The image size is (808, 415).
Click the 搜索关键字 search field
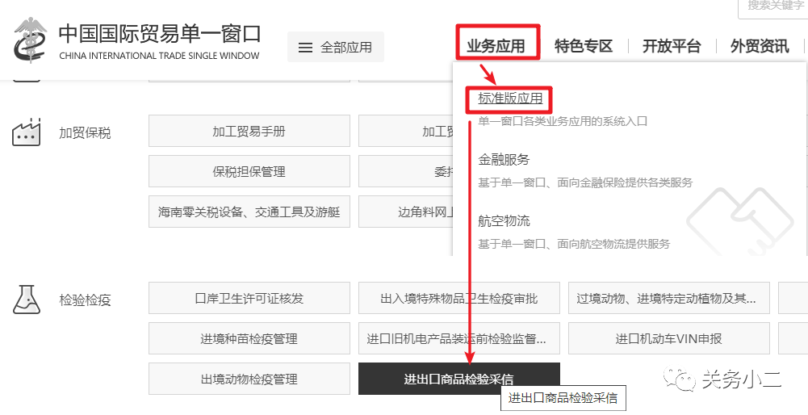pyautogui.click(x=773, y=8)
